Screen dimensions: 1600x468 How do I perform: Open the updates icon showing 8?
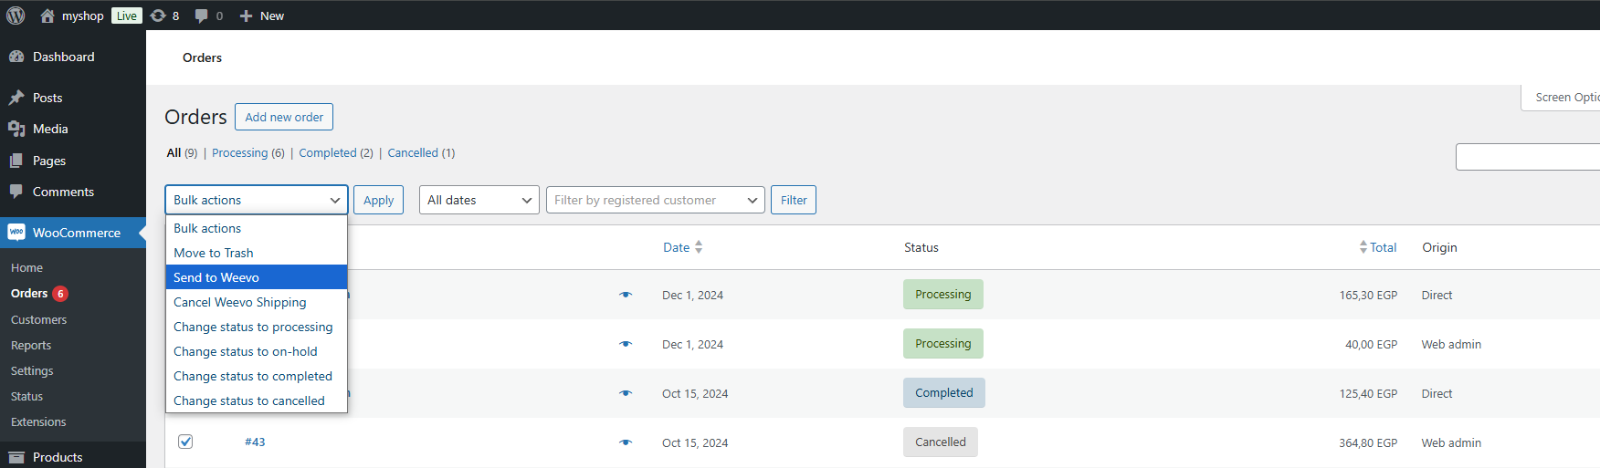(158, 16)
